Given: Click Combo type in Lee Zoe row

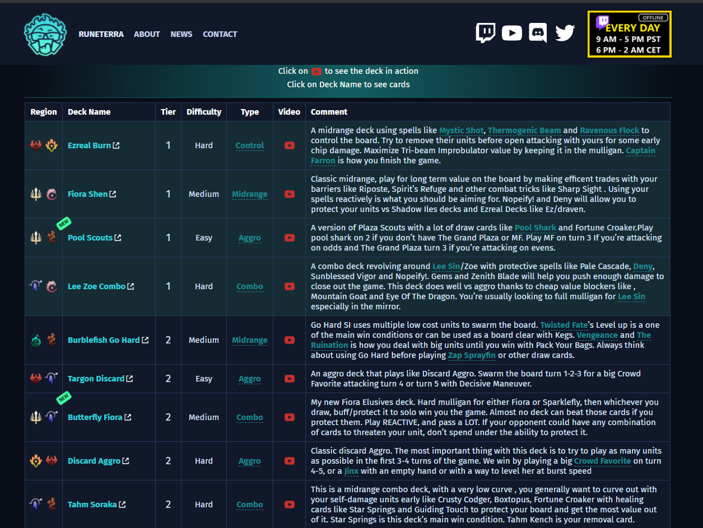Looking at the screenshot, I should (x=250, y=286).
